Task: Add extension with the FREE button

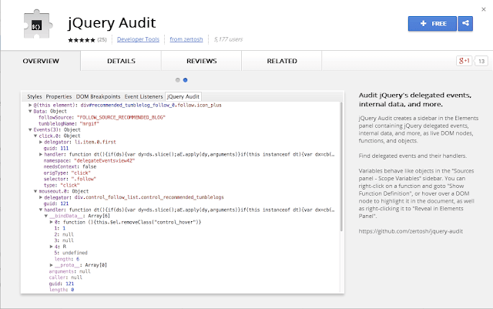Action: pyautogui.click(x=432, y=24)
